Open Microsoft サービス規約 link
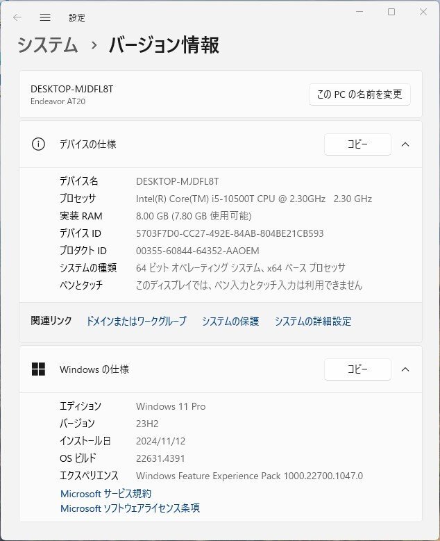Screen dimensions: 440x541 [106, 493]
